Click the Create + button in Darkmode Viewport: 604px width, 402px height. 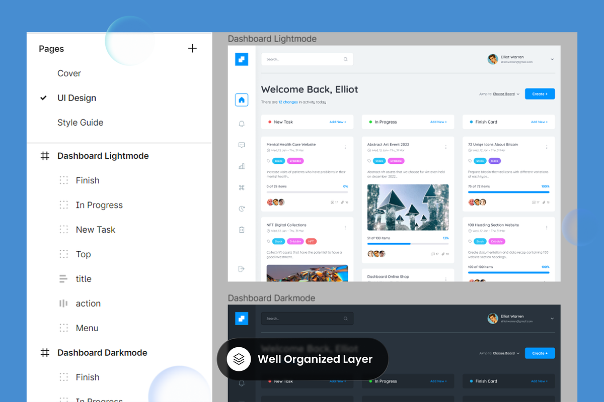pos(540,353)
